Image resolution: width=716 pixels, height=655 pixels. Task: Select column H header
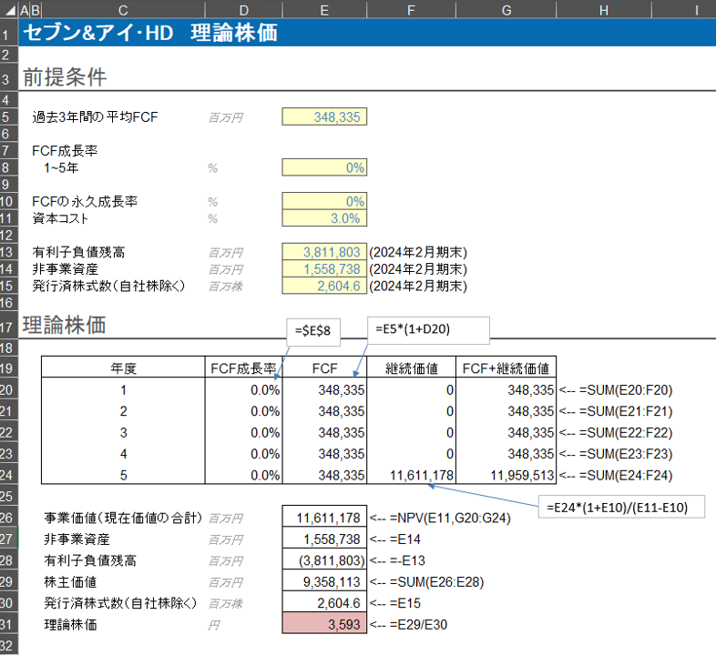[604, 10]
